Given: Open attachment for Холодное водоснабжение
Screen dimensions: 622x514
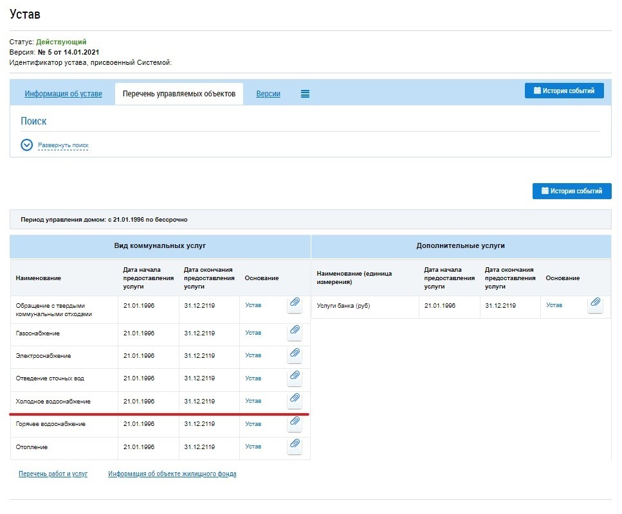Looking at the screenshot, I should tap(294, 398).
